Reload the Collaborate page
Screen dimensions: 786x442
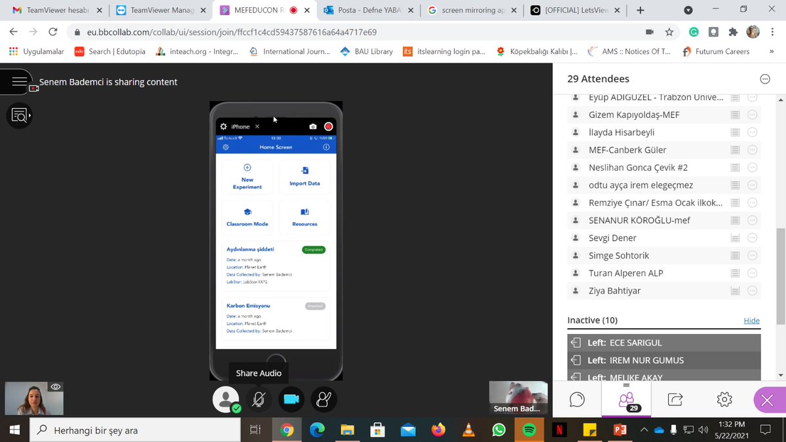click(53, 31)
